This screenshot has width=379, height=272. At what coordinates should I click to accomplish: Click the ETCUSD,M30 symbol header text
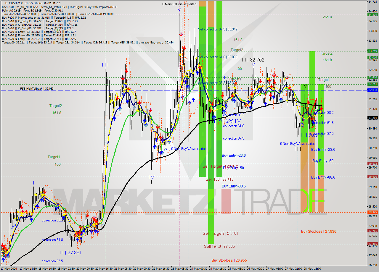14,3
